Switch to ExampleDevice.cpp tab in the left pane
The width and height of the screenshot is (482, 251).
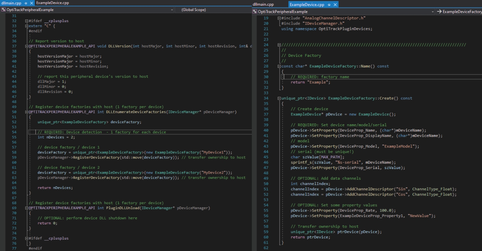(53, 3)
